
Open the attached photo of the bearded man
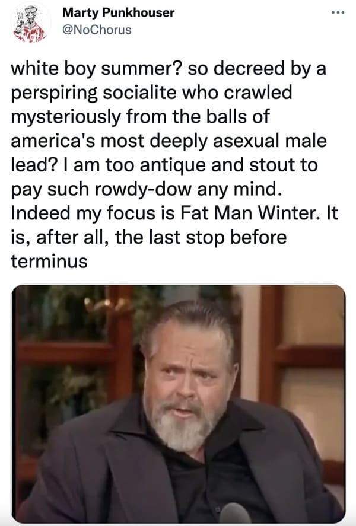[178, 403]
